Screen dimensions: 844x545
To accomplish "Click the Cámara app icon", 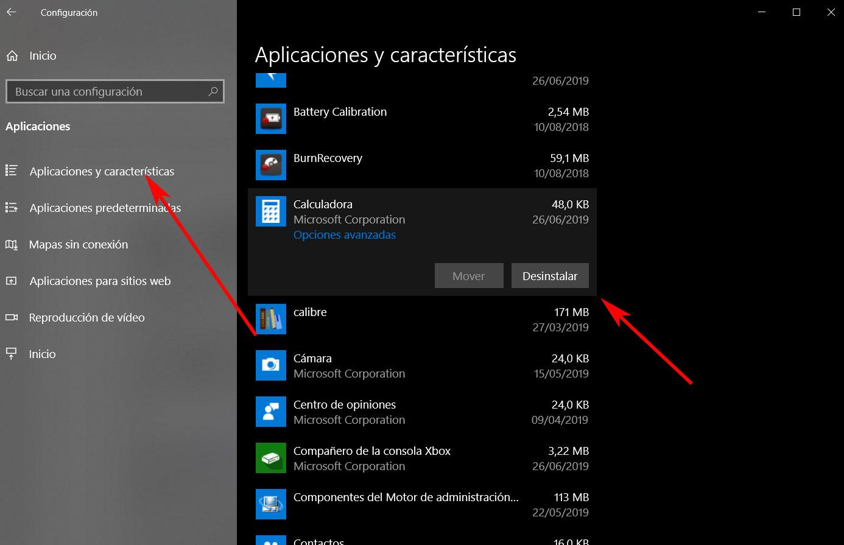I will coord(271,365).
